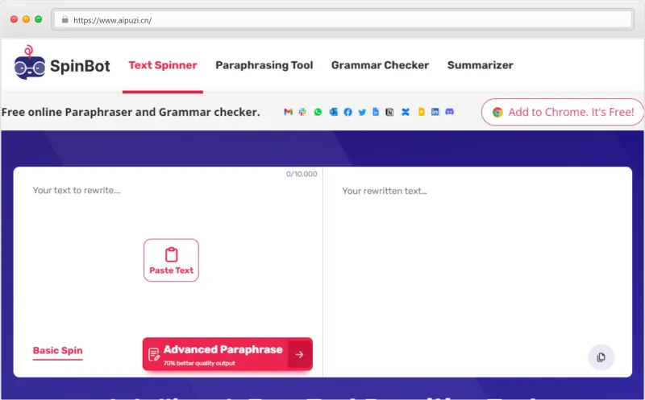Click the green maximize window button
The height and width of the screenshot is (400, 645).
pyautogui.click(x=38, y=19)
